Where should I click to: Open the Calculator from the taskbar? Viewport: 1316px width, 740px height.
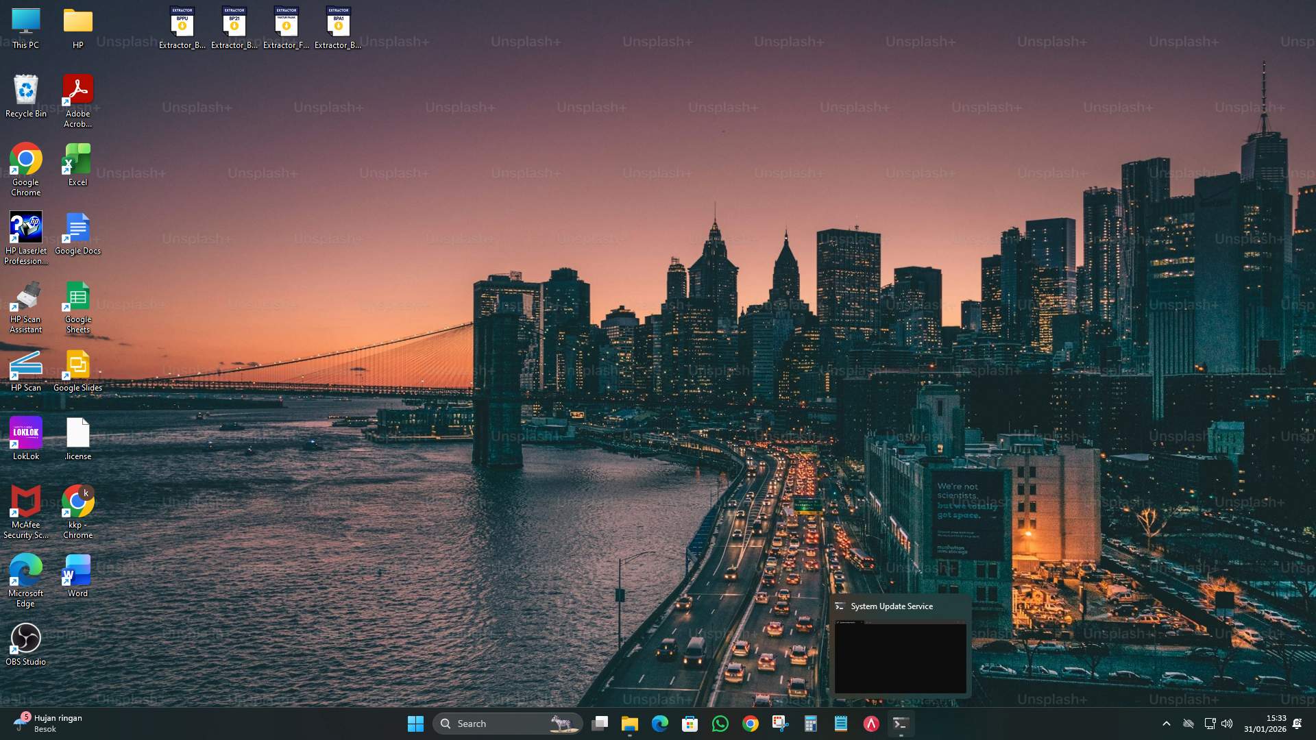(811, 723)
